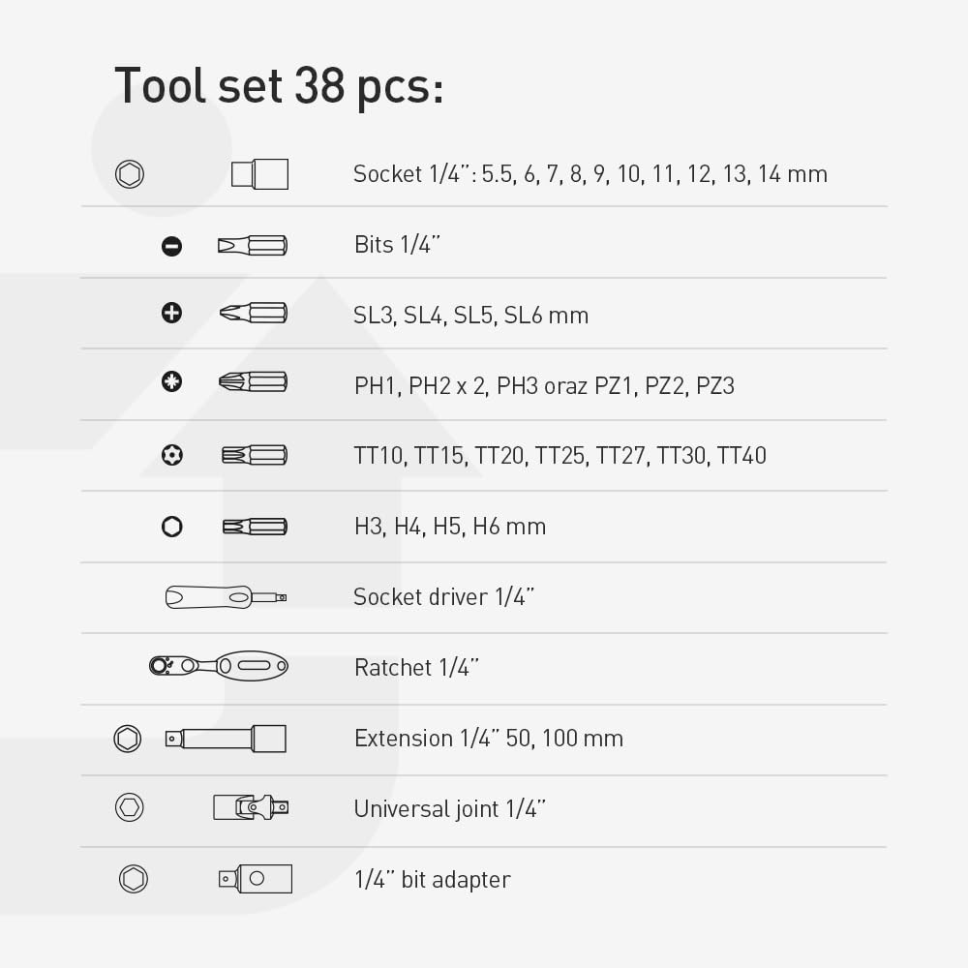Click the "Tool set 38 pcs:" heading
Viewport: 968px width, 968px height.
click(279, 85)
